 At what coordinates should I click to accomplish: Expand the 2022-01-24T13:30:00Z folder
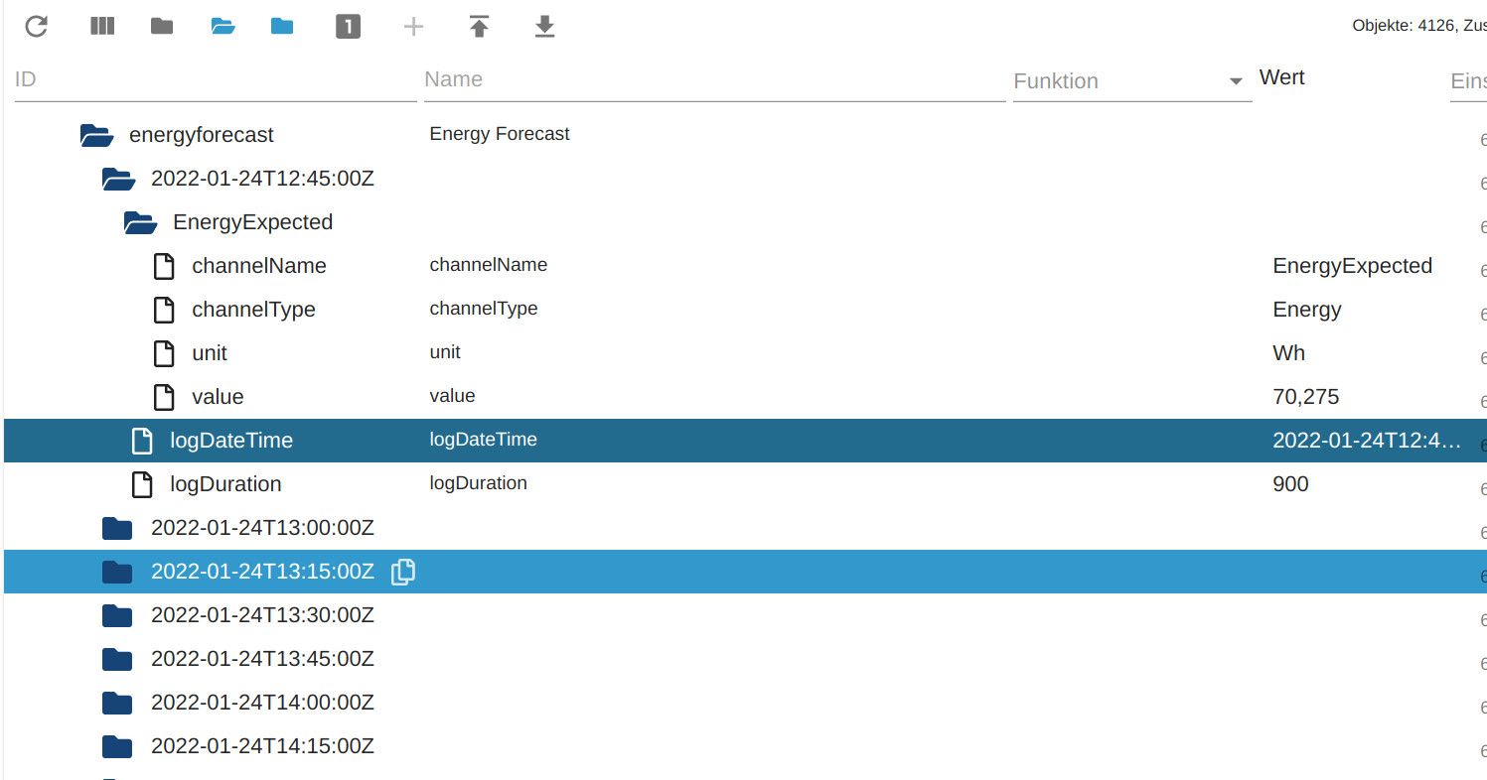point(117,615)
